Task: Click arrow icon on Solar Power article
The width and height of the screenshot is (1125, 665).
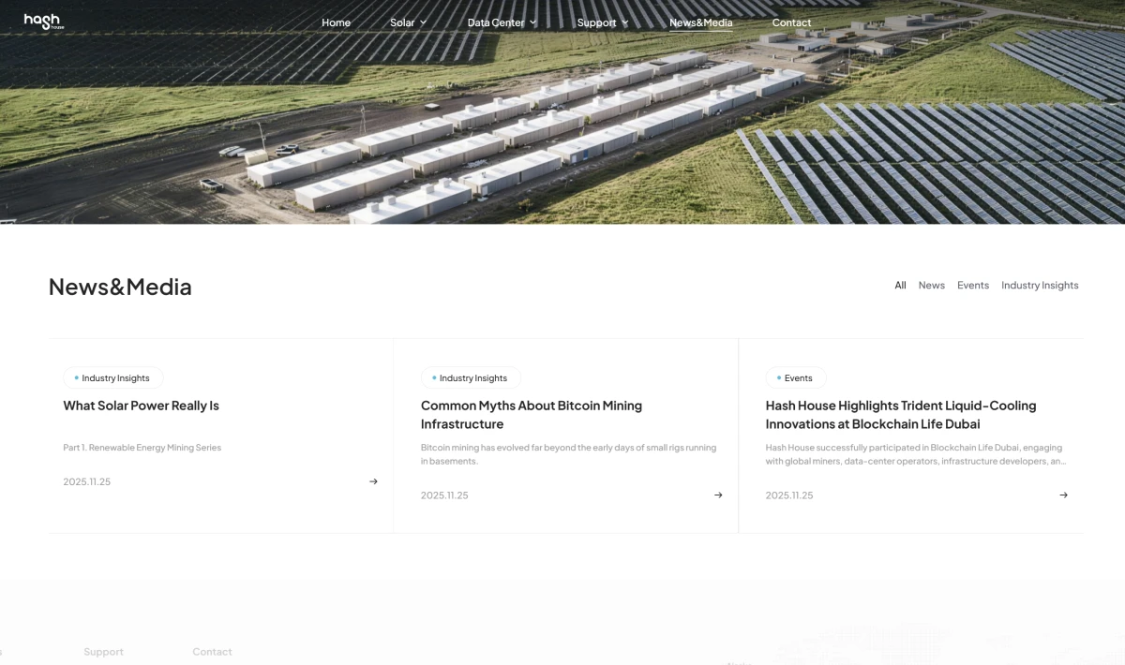Action: (x=373, y=481)
